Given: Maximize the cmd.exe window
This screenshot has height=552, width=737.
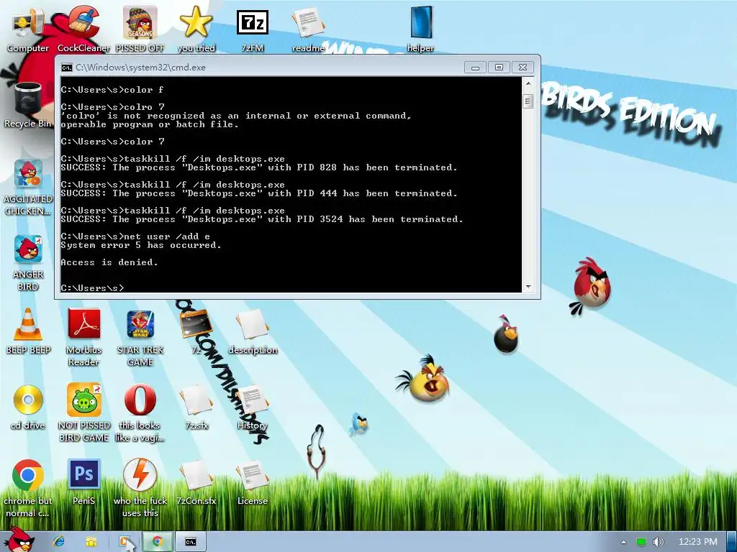Looking at the screenshot, I should (499, 68).
